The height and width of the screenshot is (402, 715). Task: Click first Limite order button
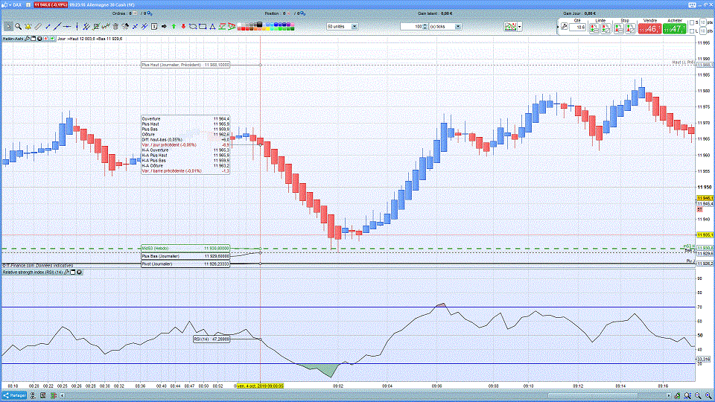[594, 28]
